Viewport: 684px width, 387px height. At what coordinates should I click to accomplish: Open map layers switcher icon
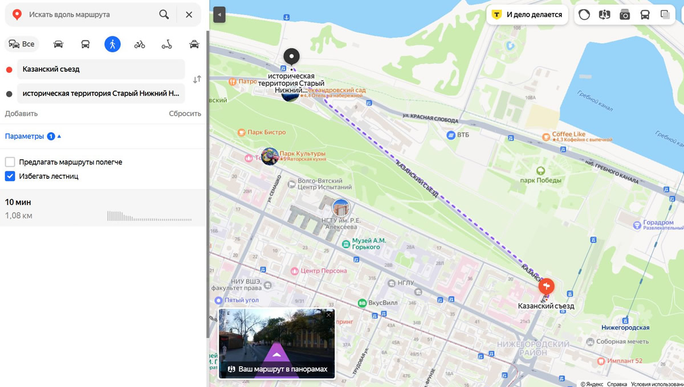click(x=665, y=15)
